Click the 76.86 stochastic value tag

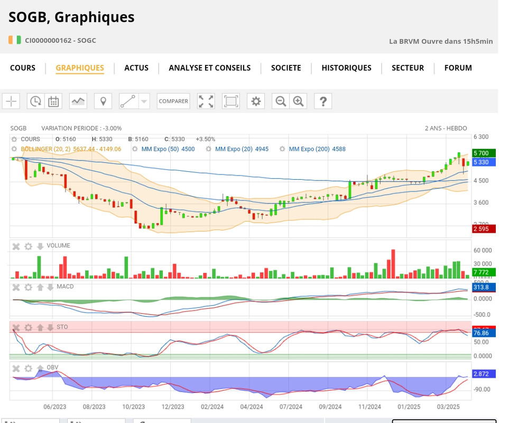coord(484,333)
